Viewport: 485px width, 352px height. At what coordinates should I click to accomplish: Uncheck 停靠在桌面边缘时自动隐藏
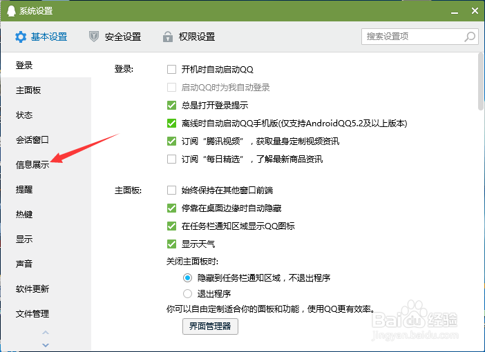171,208
